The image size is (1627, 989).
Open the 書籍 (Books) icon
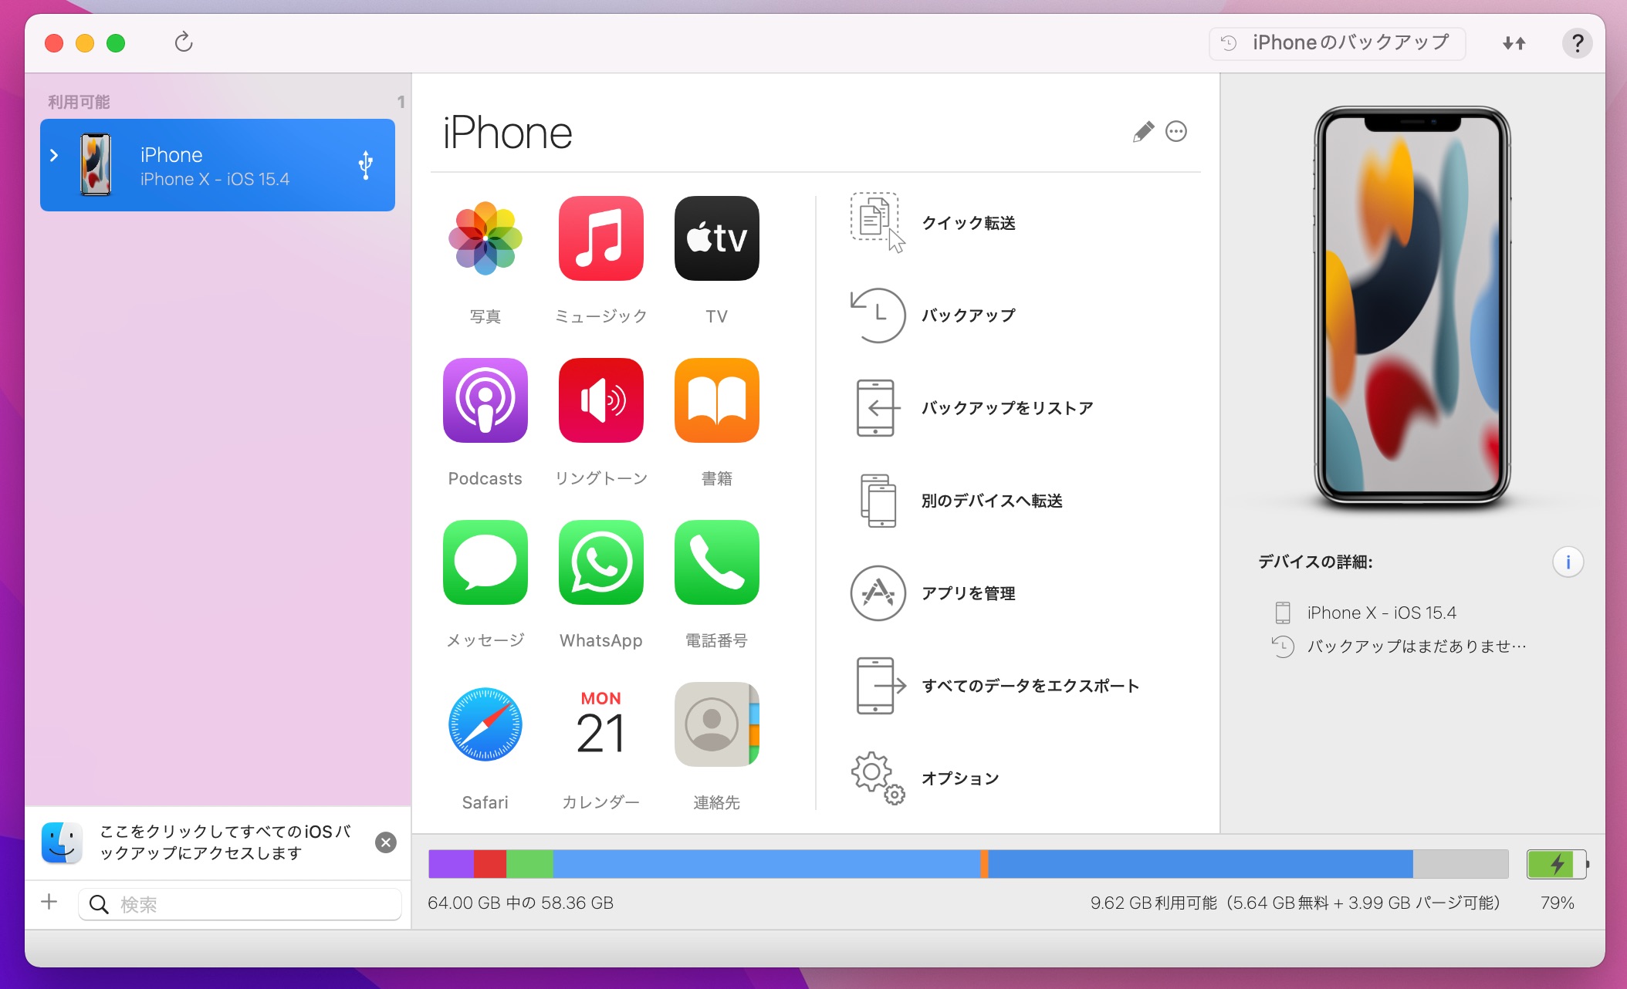[717, 400]
